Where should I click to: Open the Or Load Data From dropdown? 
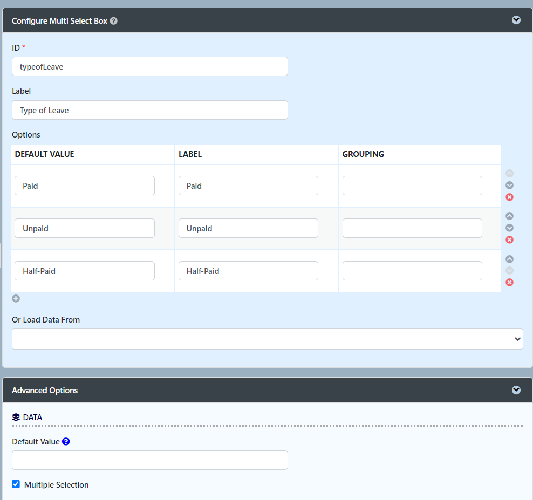[x=267, y=339]
